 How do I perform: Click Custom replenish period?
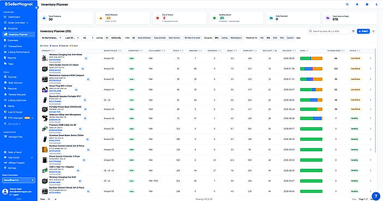[290, 38]
